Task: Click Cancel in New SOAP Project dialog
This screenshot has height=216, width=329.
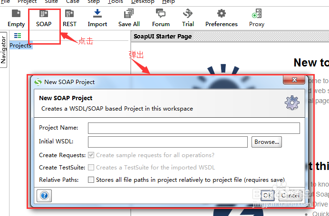Action: click(290, 196)
